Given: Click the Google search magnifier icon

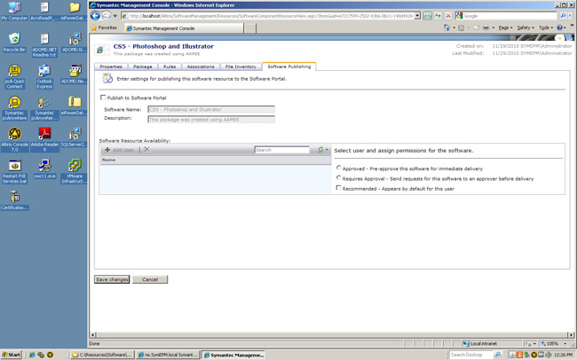Looking at the screenshot, I should [x=563, y=16].
